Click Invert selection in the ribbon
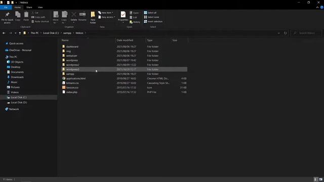 (153, 21)
